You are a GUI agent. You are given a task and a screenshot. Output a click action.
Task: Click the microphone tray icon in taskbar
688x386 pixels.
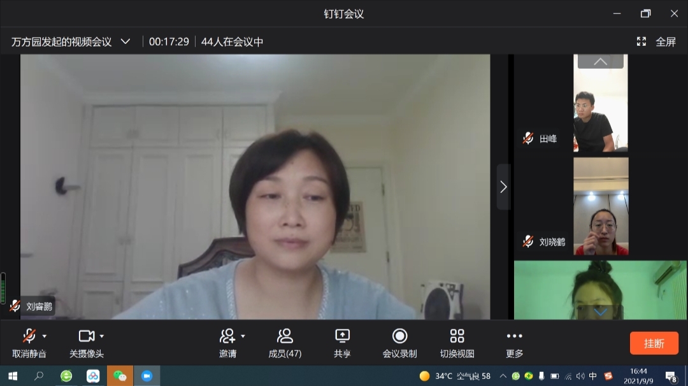coord(541,376)
